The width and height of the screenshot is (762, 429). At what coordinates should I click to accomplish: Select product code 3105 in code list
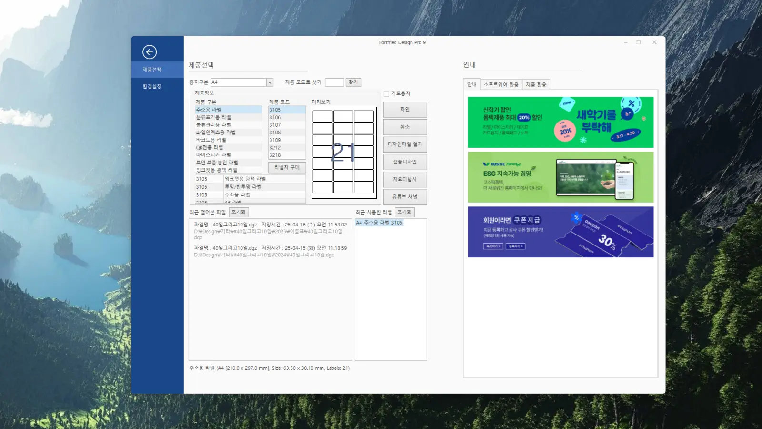click(x=287, y=110)
